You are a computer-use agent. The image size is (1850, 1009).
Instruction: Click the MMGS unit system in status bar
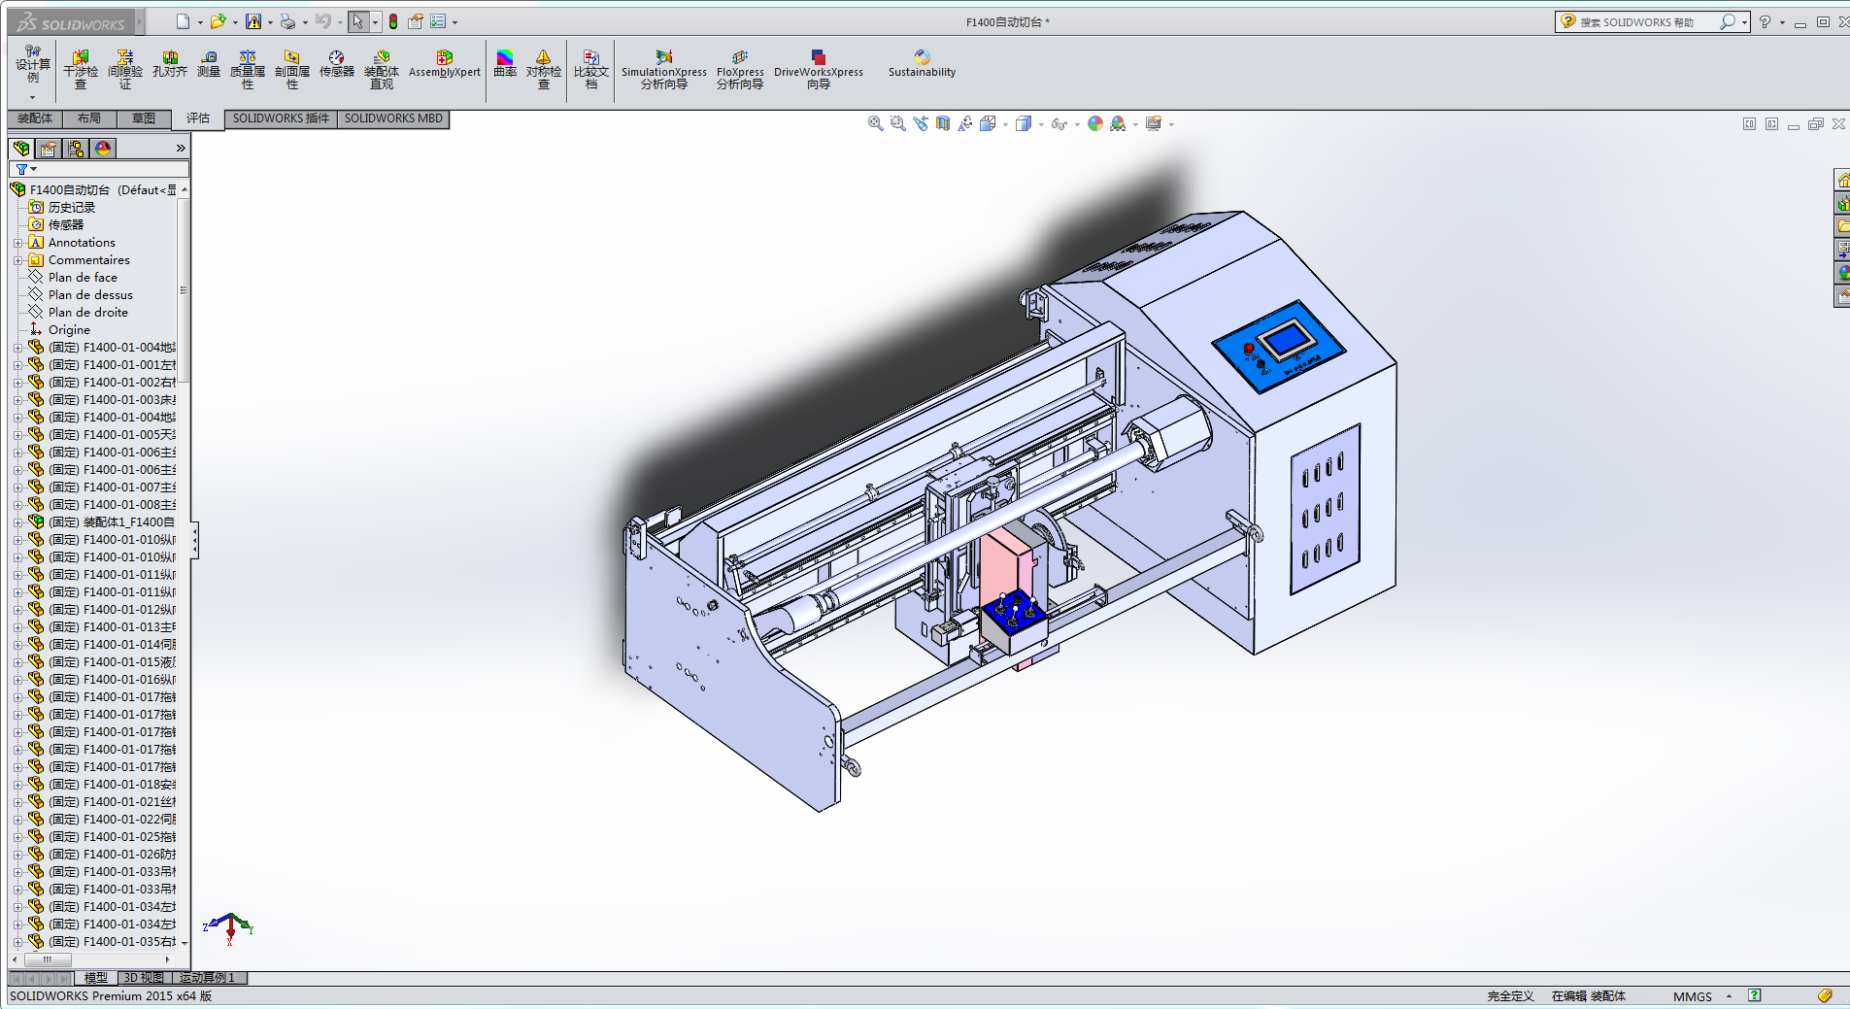pyautogui.click(x=1692, y=996)
